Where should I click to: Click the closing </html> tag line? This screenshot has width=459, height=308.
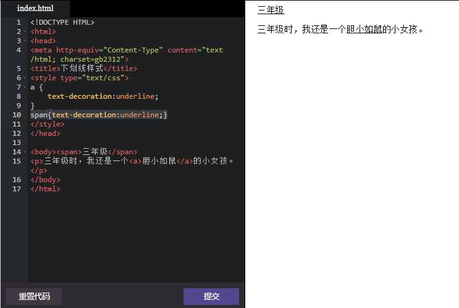coord(45,189)
